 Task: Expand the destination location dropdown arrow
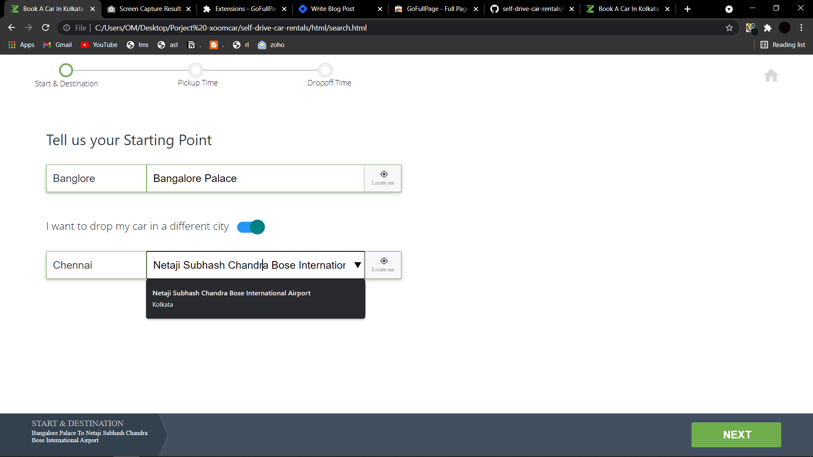point(357,264)
